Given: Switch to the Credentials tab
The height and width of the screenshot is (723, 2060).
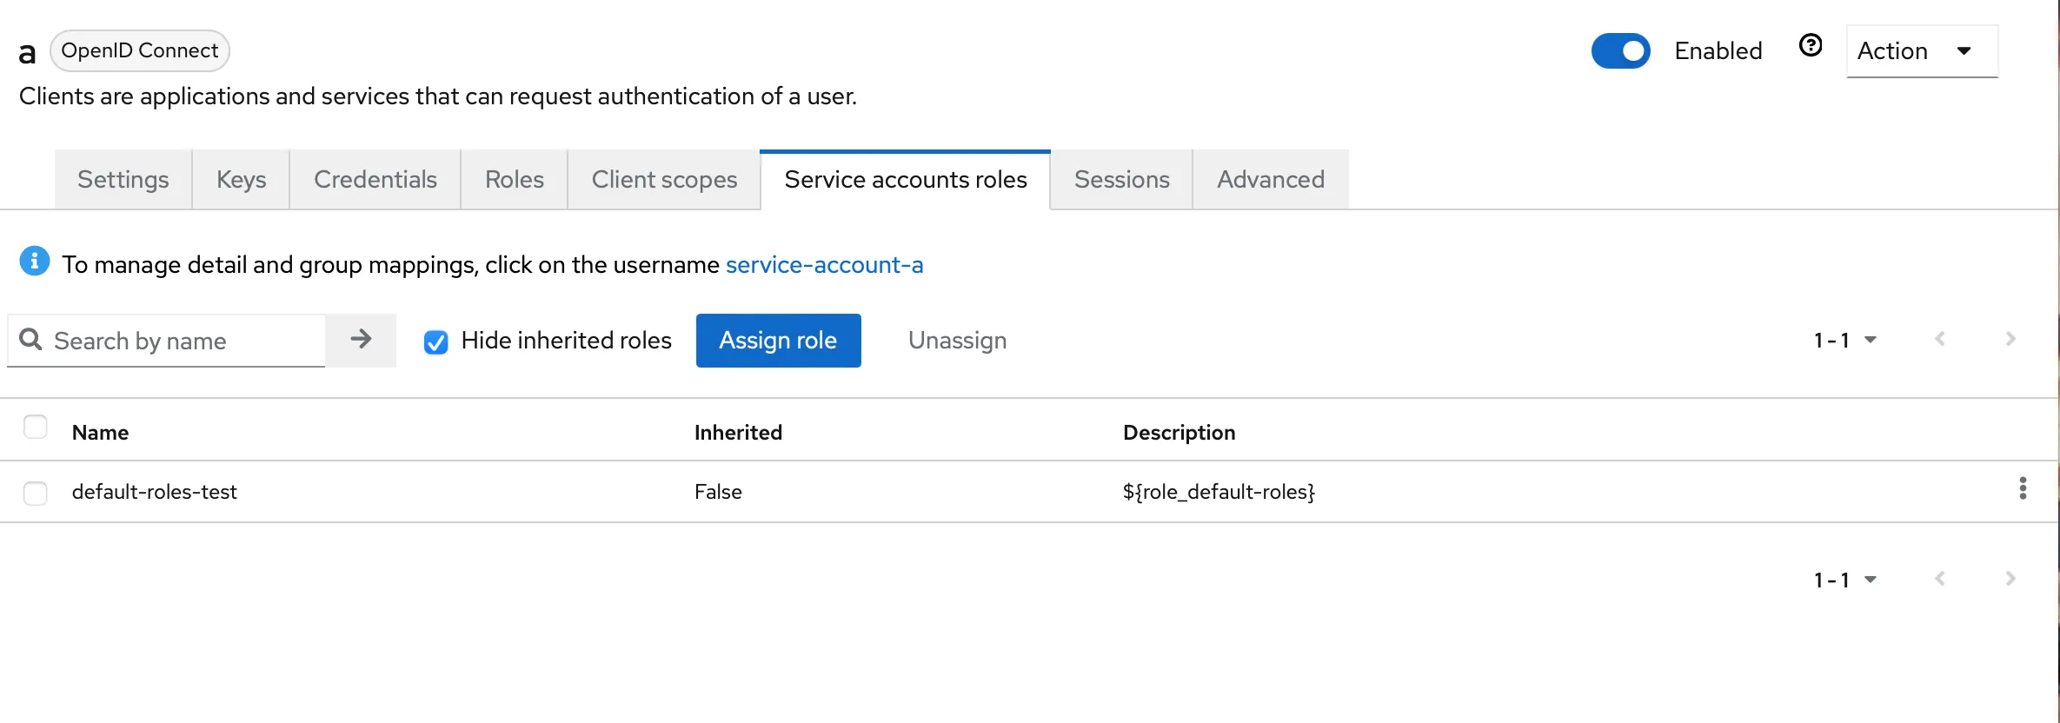Looking at the screenshot, I should (375, 180).
